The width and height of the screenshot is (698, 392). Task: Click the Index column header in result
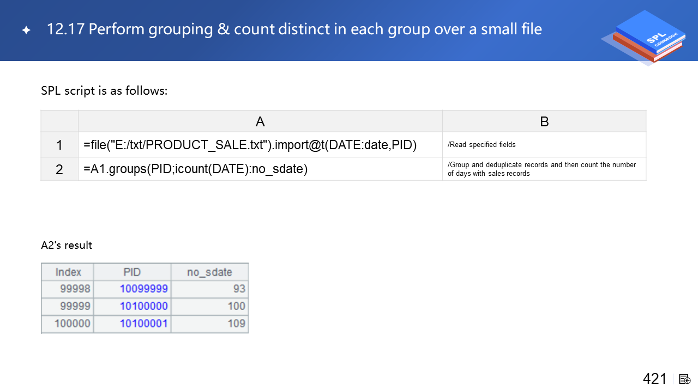point(68,272)
